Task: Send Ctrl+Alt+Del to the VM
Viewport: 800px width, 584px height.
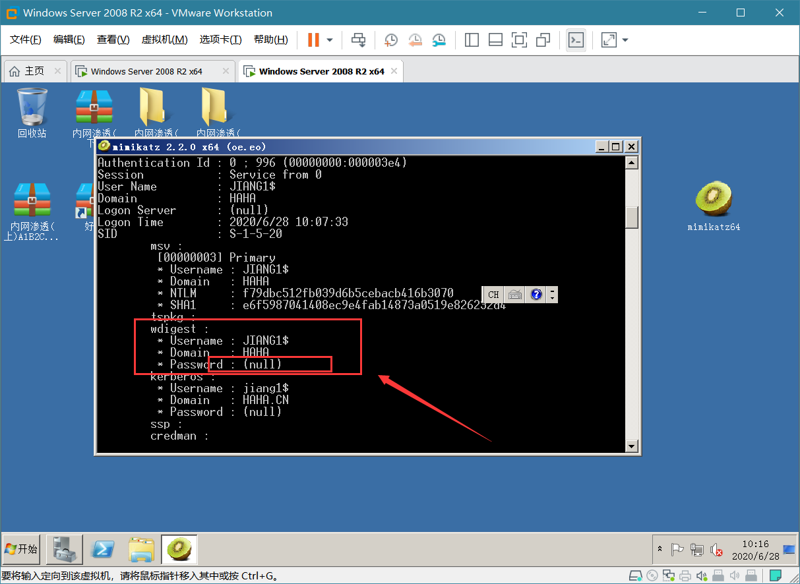Action: pos(358,40)
